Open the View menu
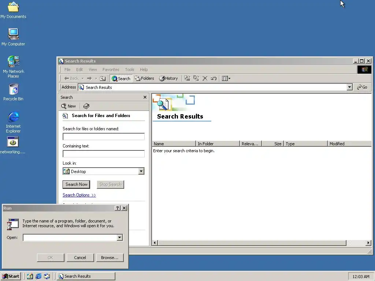 pos(93,70)
